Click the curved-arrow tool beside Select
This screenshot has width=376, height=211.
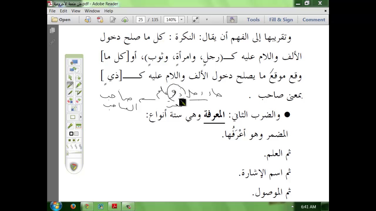(78, 77)
